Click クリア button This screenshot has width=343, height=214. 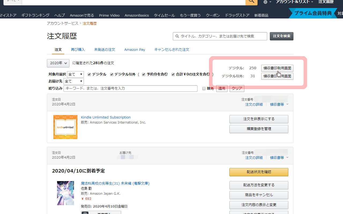pos(237,89)
